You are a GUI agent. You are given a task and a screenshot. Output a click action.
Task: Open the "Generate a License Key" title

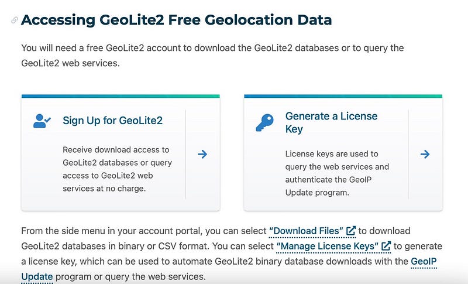coord(331,122)
